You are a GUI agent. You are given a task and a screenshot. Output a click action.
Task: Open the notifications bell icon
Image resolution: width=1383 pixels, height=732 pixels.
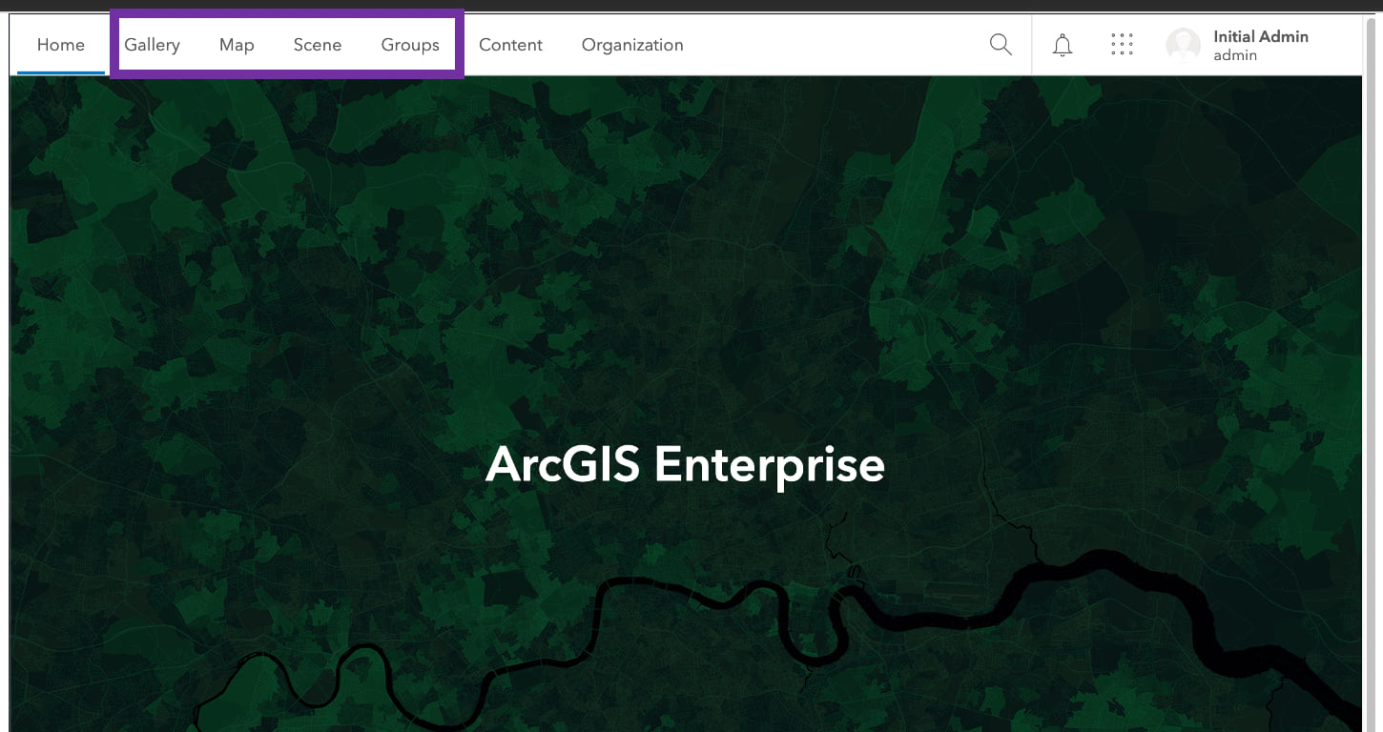pyautogui.click(x=1063, y=45)
